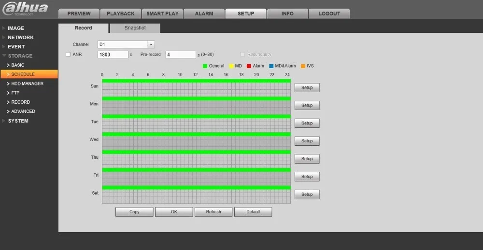Toggle the disabled Redundancy checkbox
This screenshot has width=483, height=250.
coord(242,55)
